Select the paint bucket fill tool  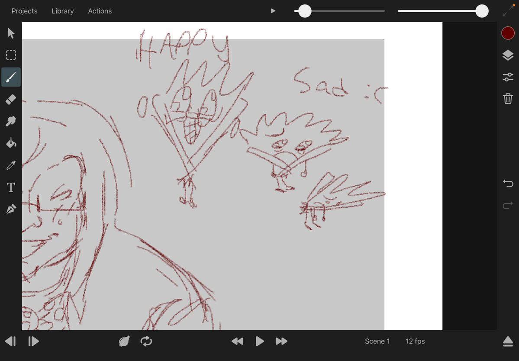pos(11,143)
